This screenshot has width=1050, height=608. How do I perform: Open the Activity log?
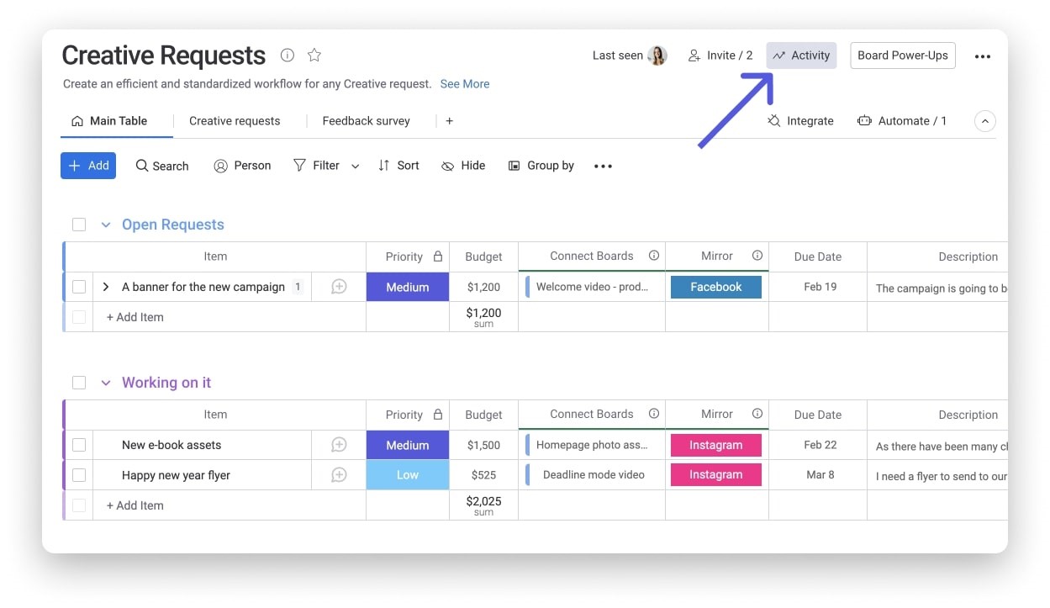[x=801, y=56]
